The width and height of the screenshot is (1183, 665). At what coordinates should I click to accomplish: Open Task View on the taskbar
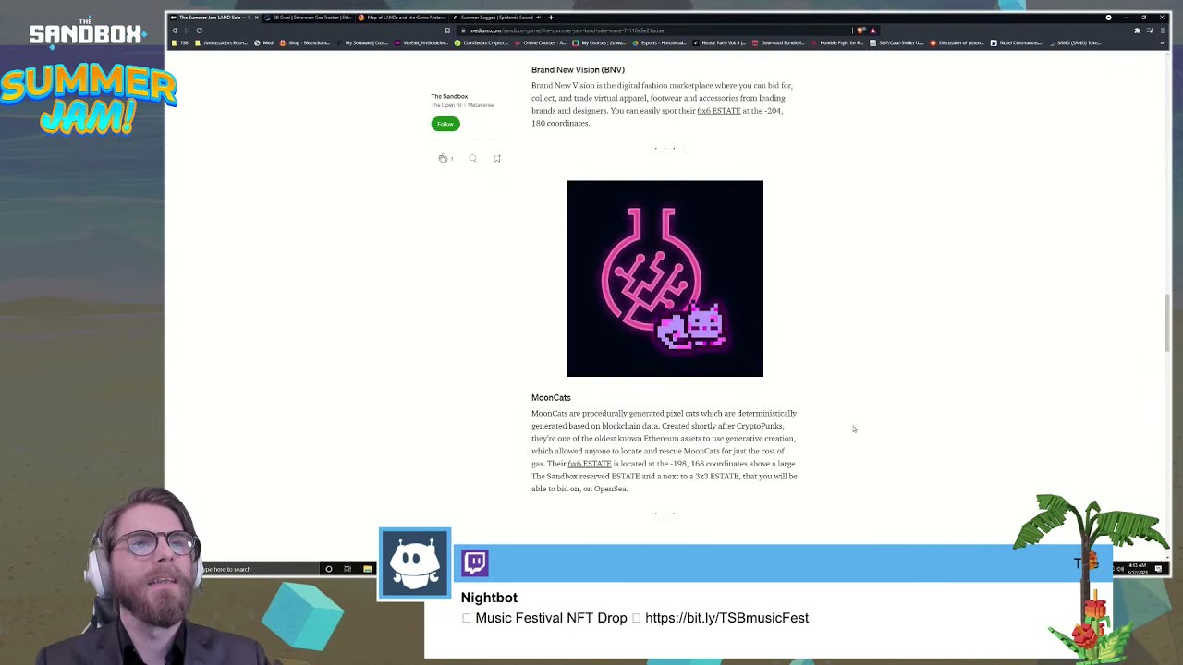point(348,569)
